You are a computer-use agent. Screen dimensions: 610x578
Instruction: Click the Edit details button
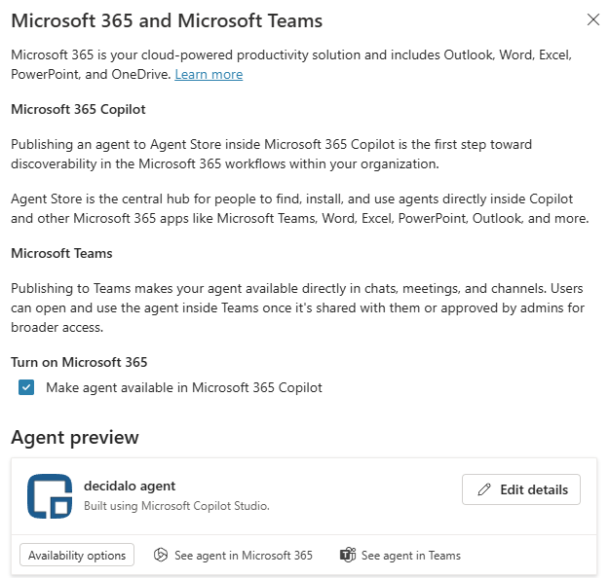[521, 489]
